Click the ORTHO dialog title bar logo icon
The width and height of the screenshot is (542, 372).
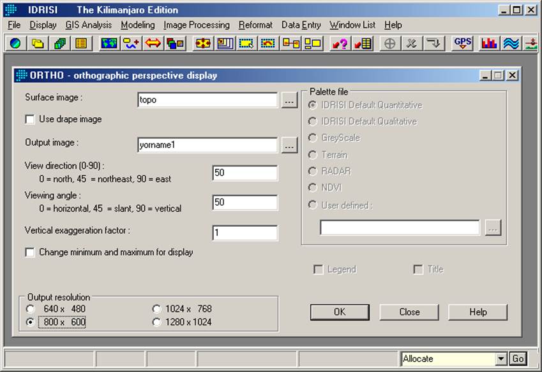pyautogui.click(x=22, y=75)
